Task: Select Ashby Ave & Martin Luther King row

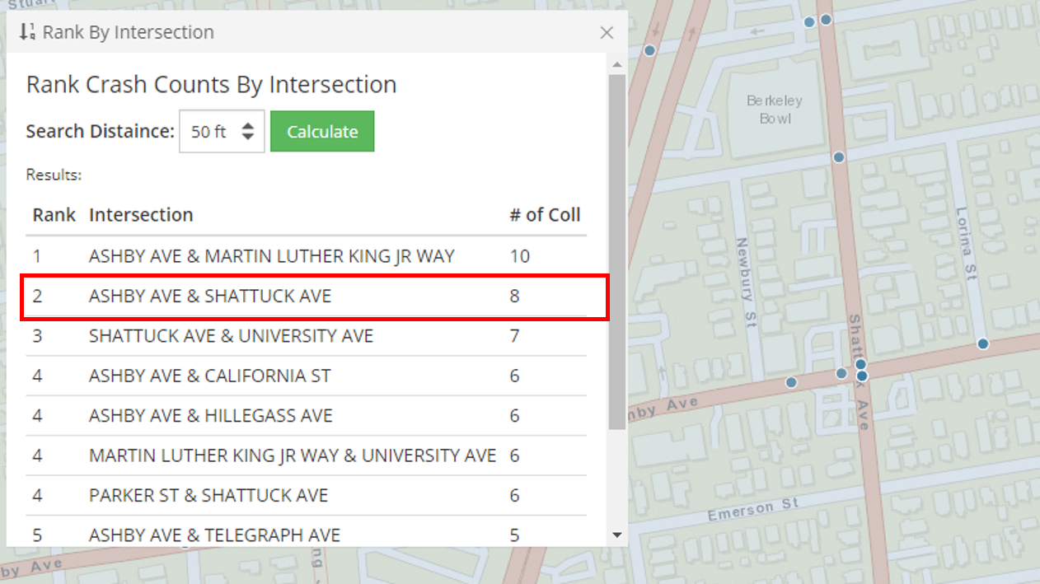Action: (x=306, y=256)
